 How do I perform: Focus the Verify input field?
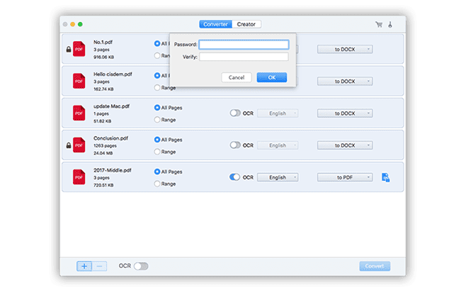[244, 57]
